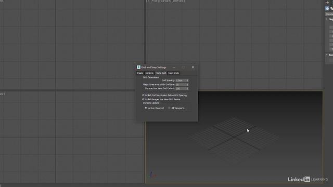Open the User Grids tab
The width and height of the screenshot is (333, 187).
pos(173,73)
